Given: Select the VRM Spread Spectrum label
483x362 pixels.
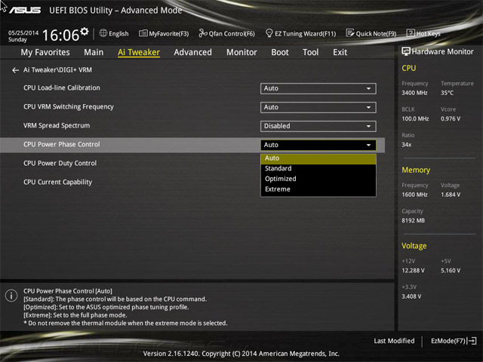Looking at the screenshot, I should [x=57, y=126].
